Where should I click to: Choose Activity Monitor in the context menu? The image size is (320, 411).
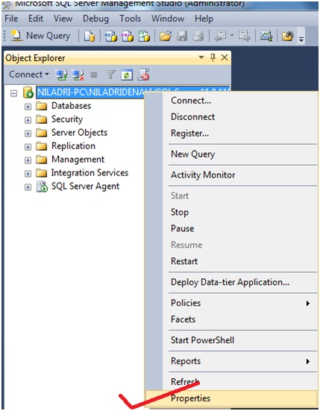(x=230, y=175)
